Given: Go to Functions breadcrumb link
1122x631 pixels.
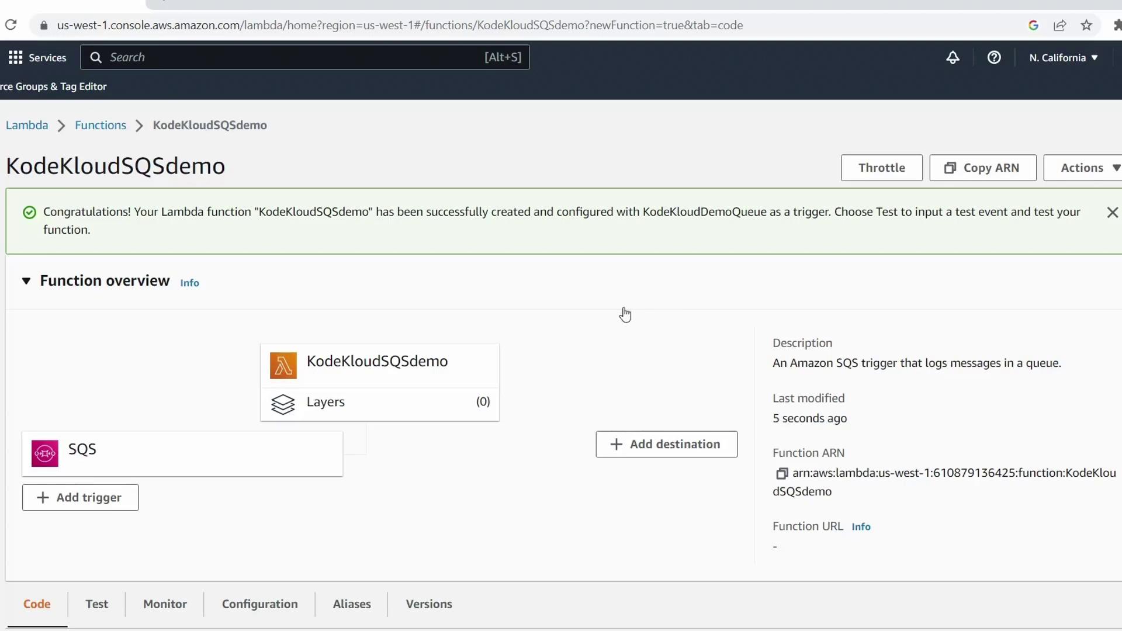Looking at the screenshot, I should [x=101, y=125].
